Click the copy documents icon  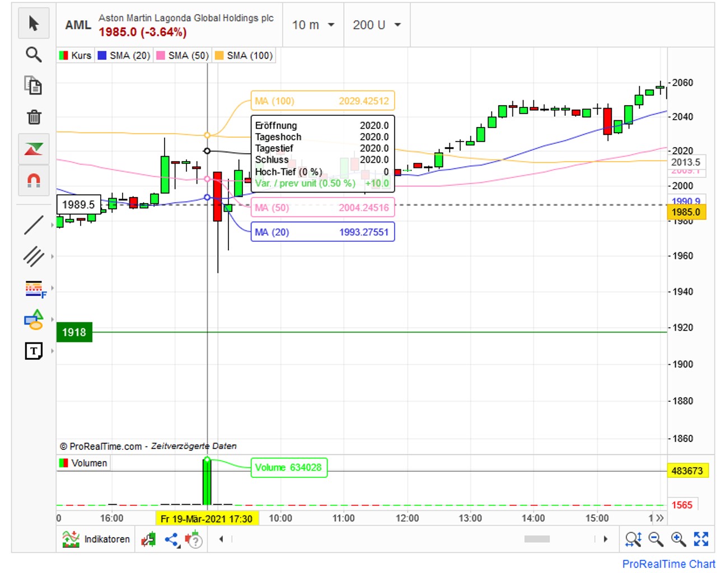point(34,86)
